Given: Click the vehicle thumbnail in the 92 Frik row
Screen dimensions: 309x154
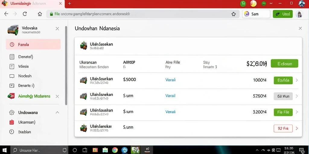Looking at the screenshot, I should coord(83,128).
